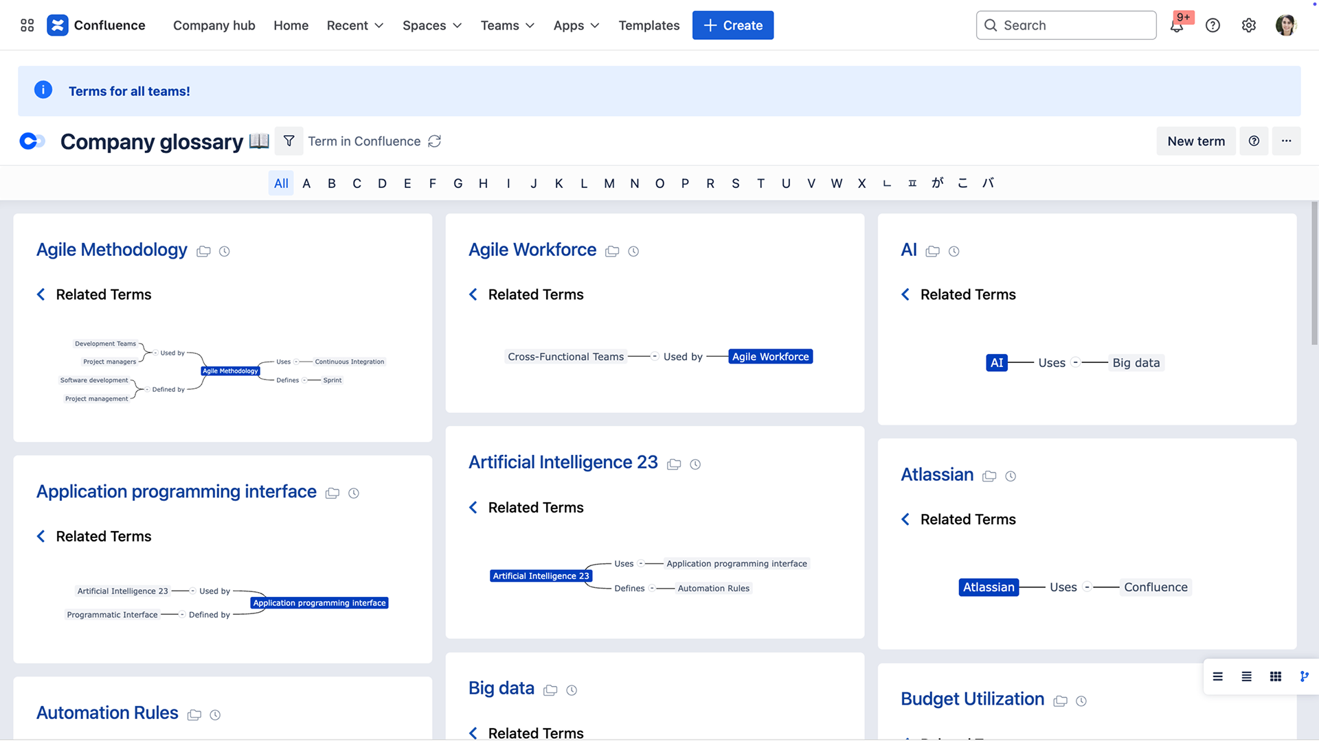
Task: Click the Confluence node in Atlassian diagram
Action: pyautogui.click(x=1155, y=587)
